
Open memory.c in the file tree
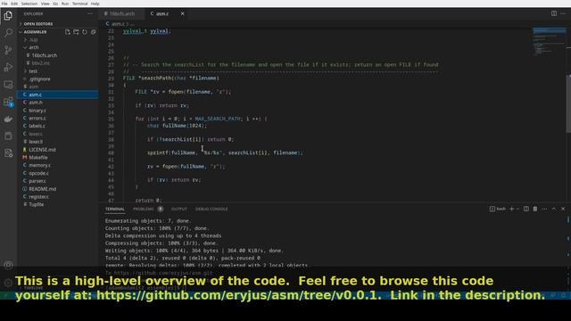pos(39,165)
